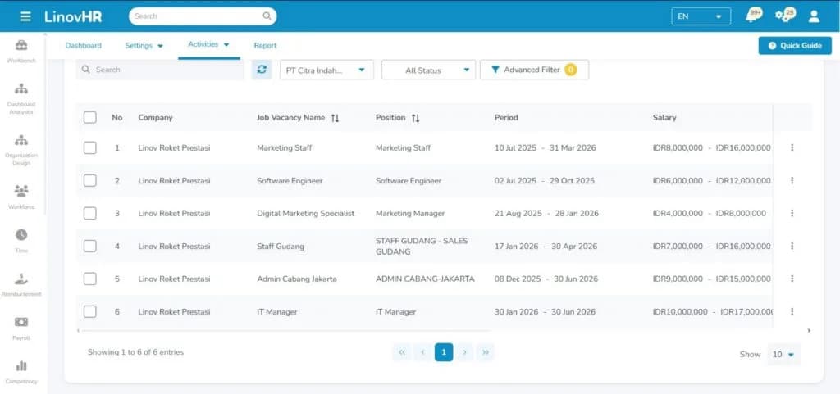Click the "STAFF GUDANG - SALES GUDANG" position cell
Screen dimensions: 840x394
[x=422, y=246]
